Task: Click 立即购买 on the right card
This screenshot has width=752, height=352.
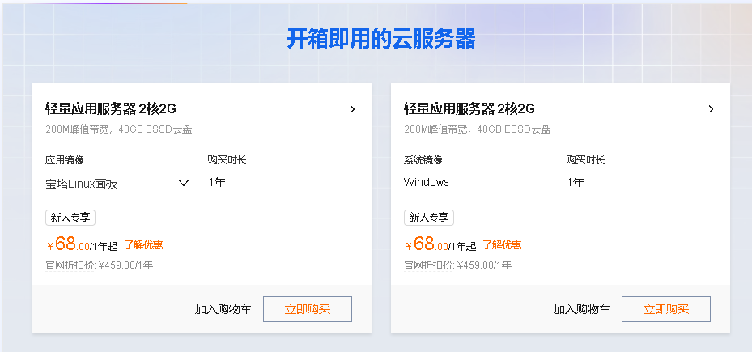Action: [x=666, y=309]
